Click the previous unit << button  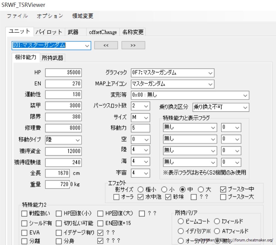(105, 45)
